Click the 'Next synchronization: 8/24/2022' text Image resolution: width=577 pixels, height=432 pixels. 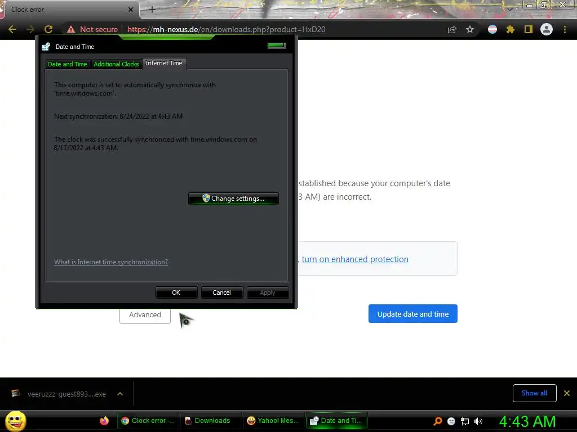118,116
